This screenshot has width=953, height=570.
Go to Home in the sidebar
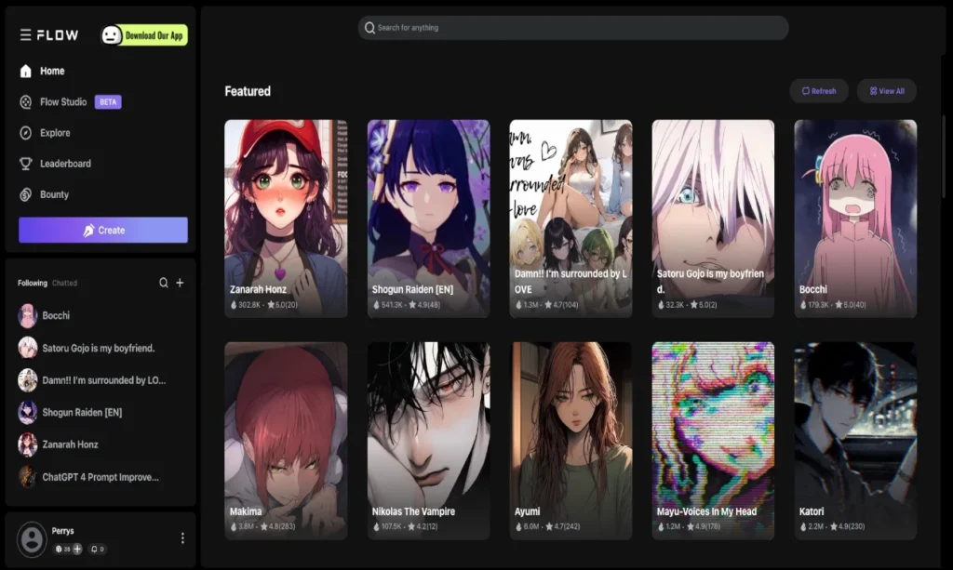point(51,71)
